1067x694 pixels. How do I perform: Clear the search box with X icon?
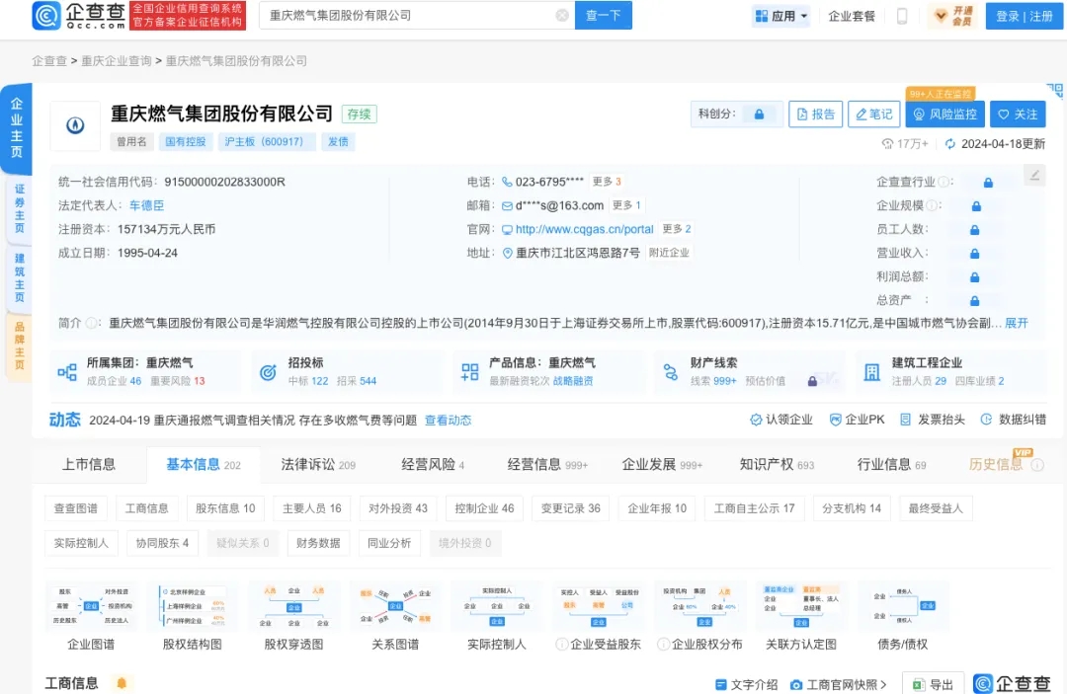click(562, 15)
